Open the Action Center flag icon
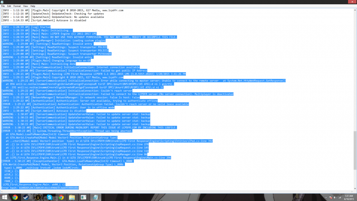The image size is (357, 201). [x=330, y=197]
